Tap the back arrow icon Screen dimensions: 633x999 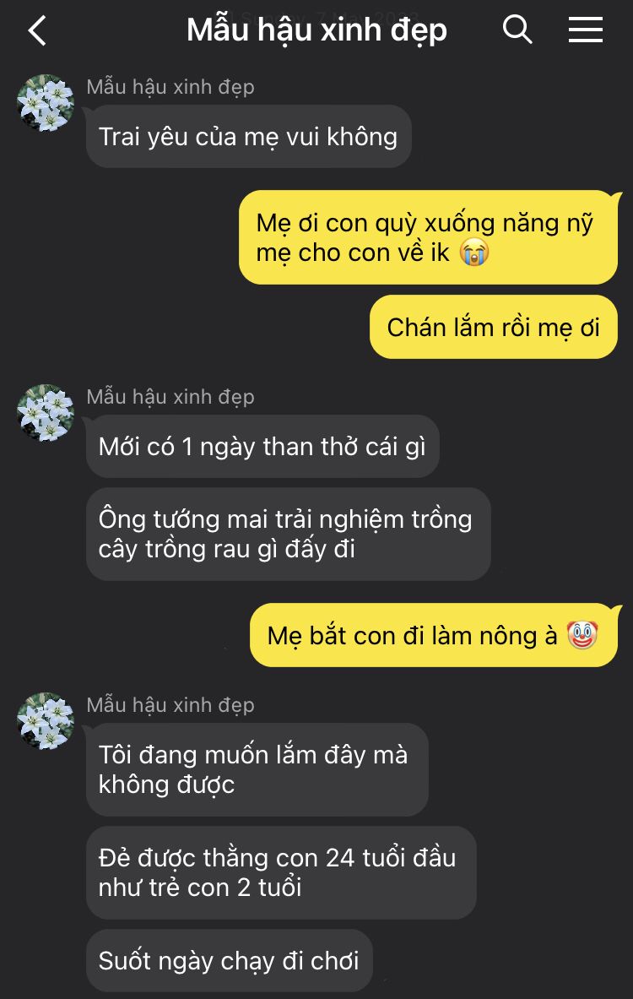pos(38,30)
